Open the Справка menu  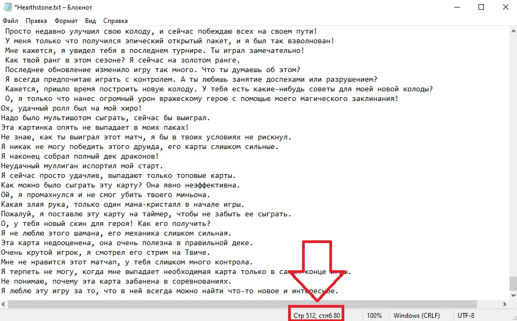click(x=115, y=21)
